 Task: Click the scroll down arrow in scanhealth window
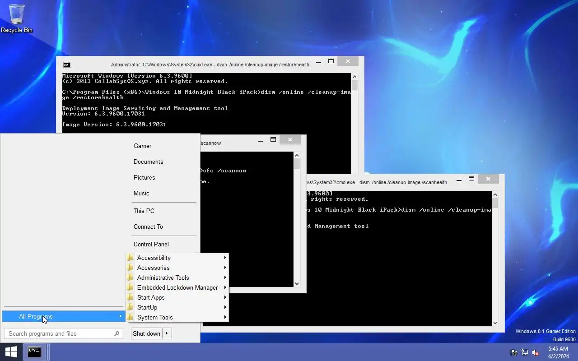(495, 323)
